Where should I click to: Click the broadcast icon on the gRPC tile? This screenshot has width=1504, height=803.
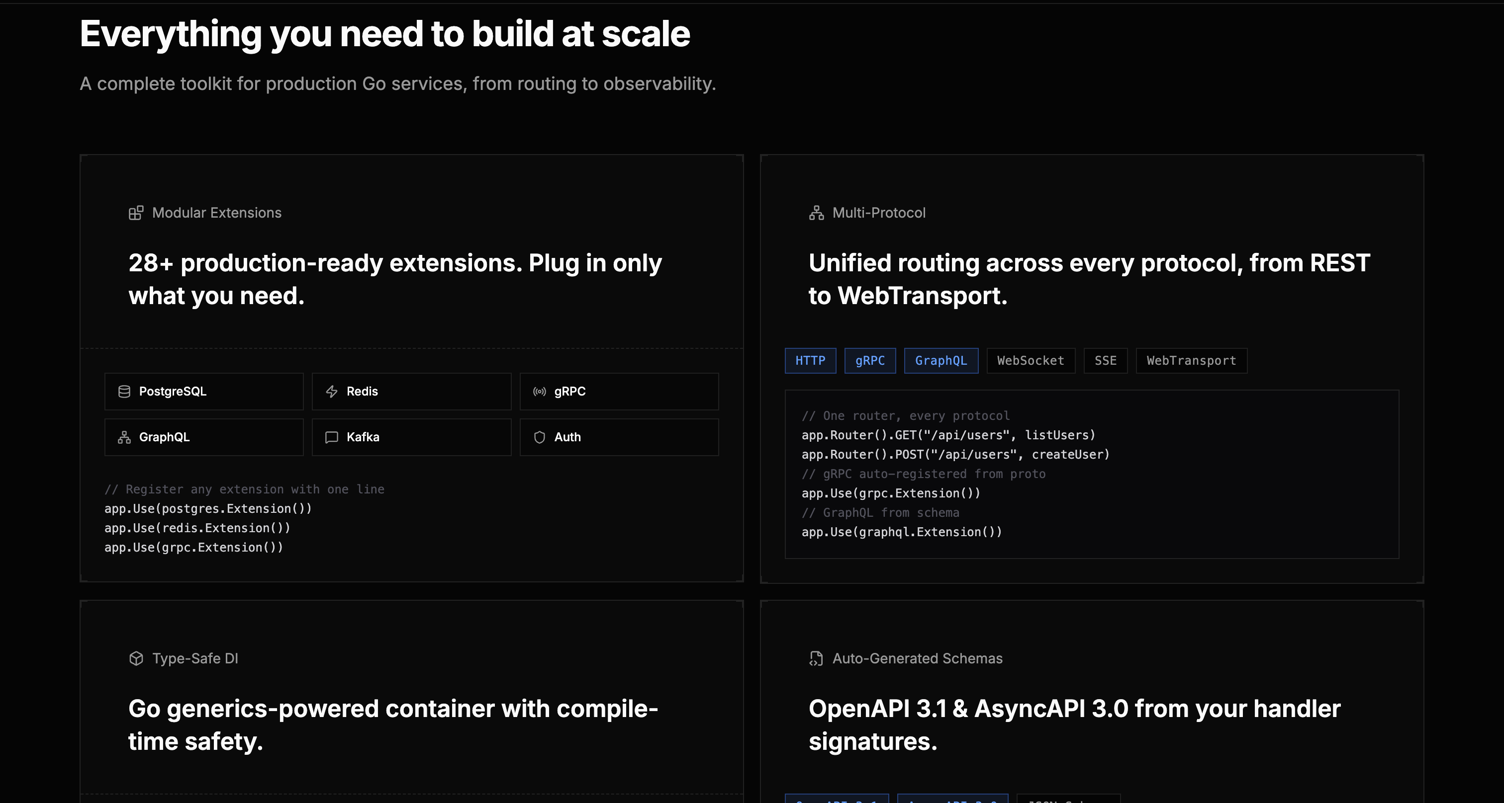click(539, 391)
